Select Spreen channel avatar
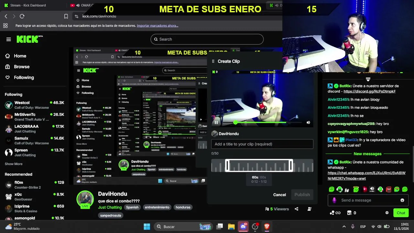The width and height of the screenshot is (414, 233). (x=9, y=152)
